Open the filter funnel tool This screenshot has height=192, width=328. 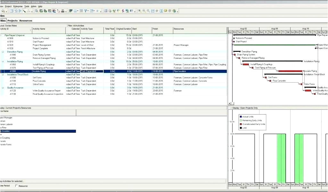86,11
